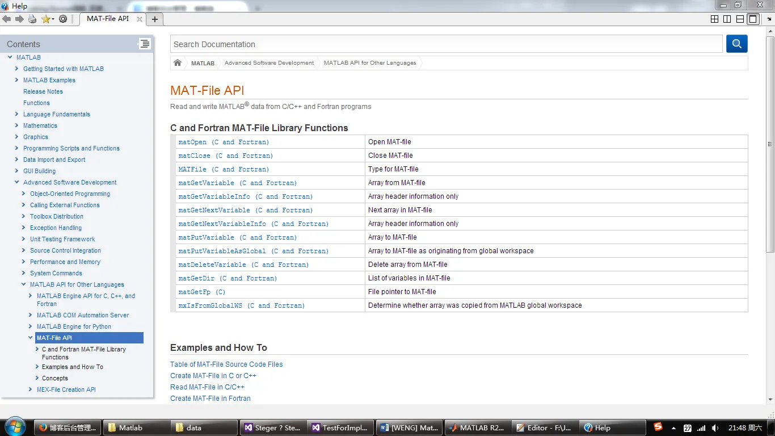Image resolution: width=775 pixels, height=436 pixels.
Task: Click scrollbar up arrow on the page
Action: click(x=770, y=31)
